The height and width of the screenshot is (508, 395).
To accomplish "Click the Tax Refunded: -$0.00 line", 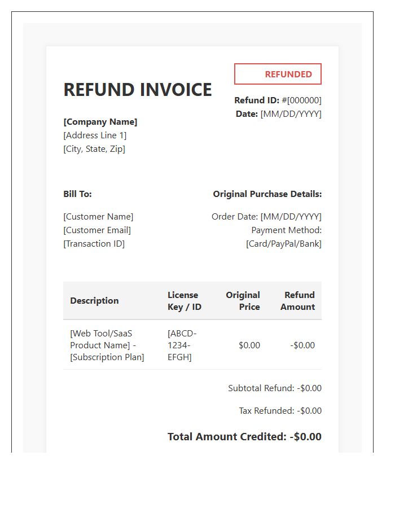I will click(x=280, y=411).
